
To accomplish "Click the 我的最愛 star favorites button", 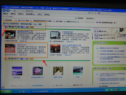I will coord(7,20).
